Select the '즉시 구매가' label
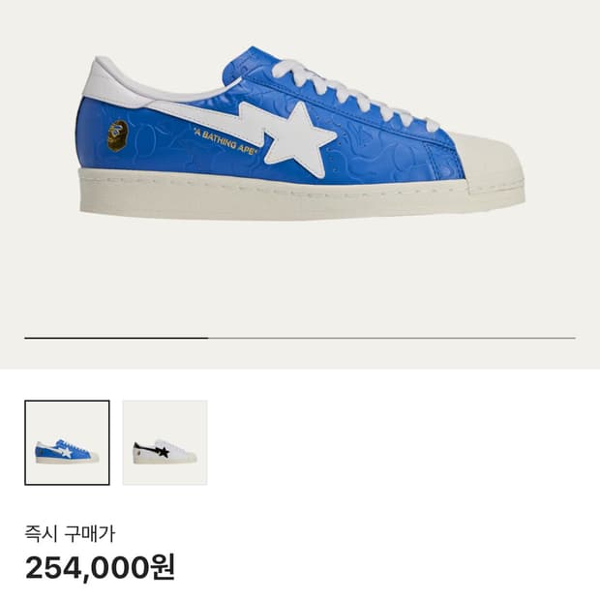 (x=70, y=533)
